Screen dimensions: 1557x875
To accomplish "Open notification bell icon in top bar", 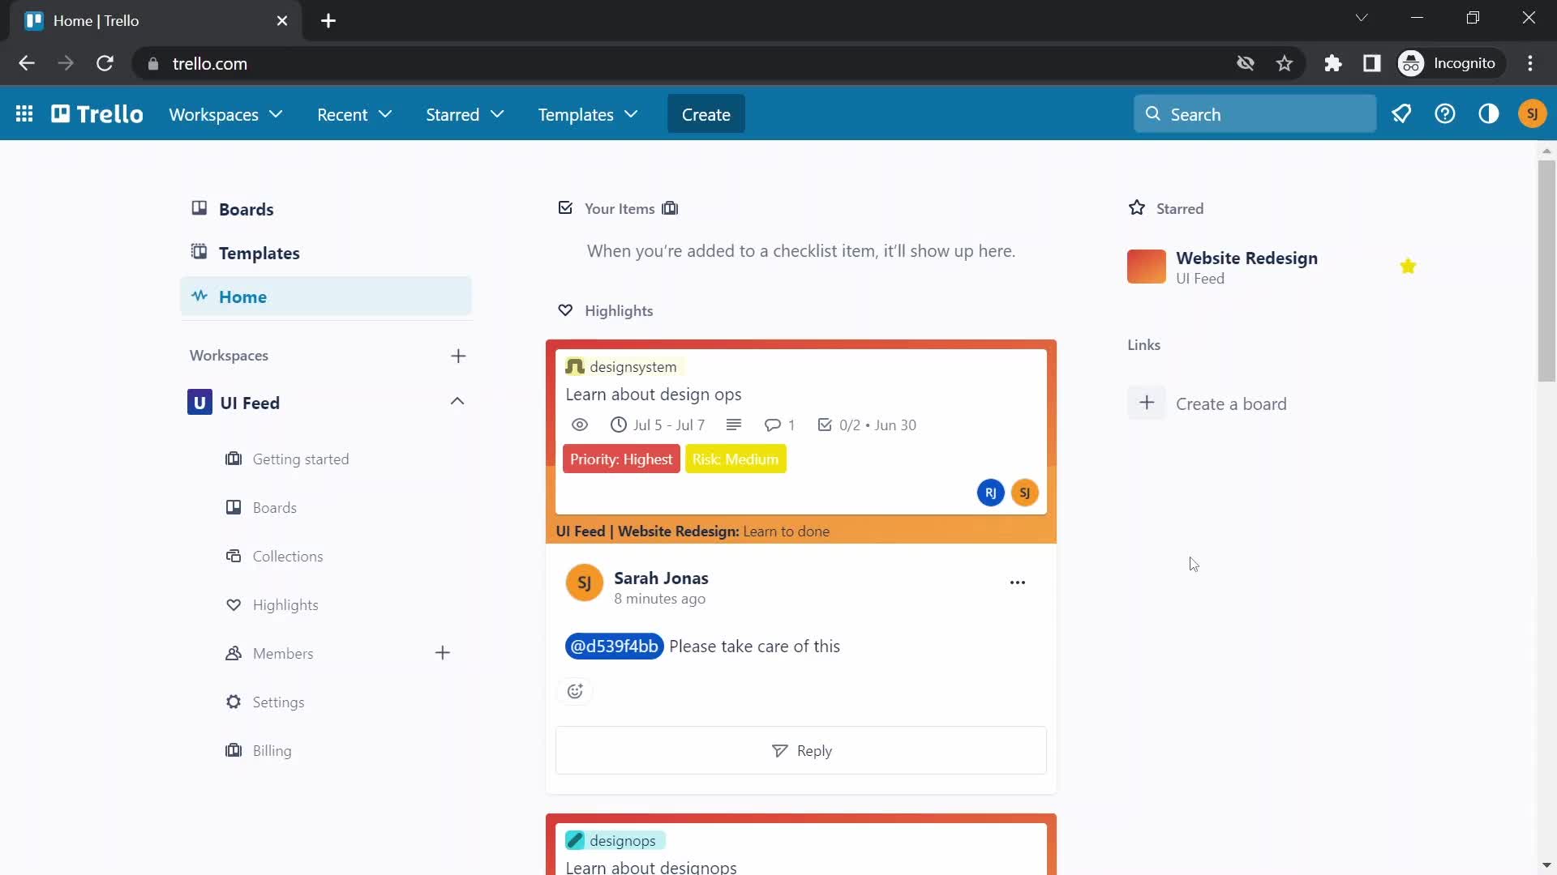I will coord(1402,114).
